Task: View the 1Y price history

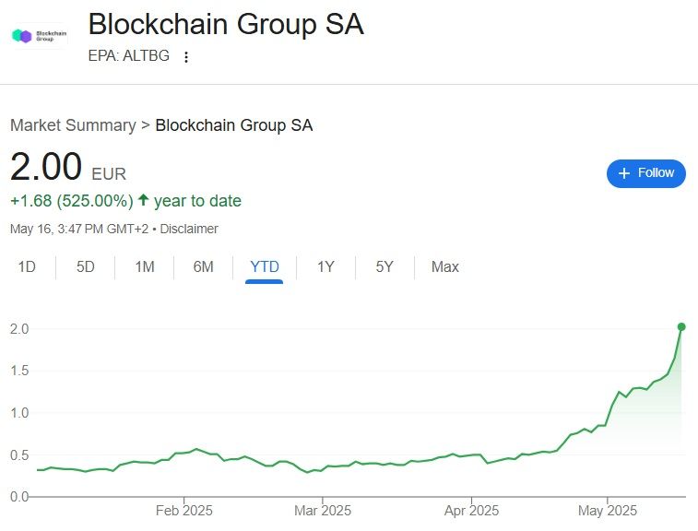Action: point(325,267)
